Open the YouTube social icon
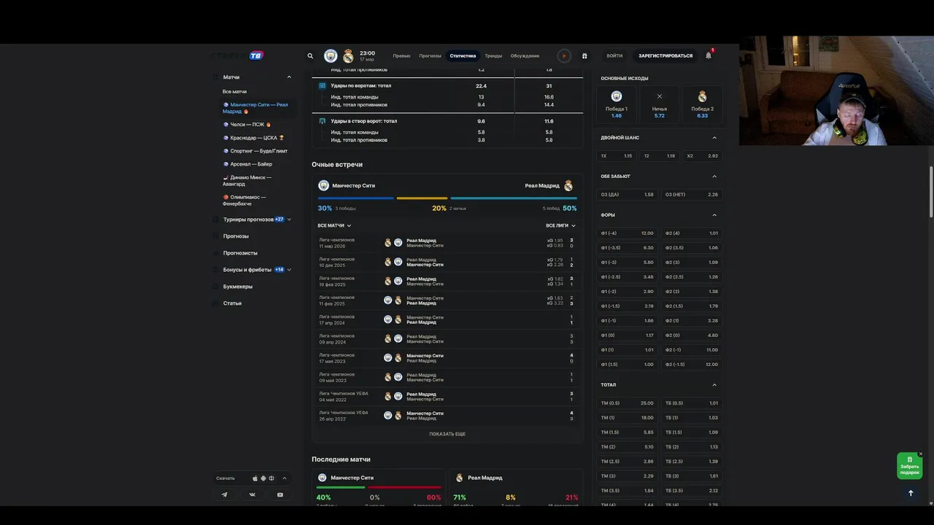This screenshot has width=934, height=525. [280, 494]
